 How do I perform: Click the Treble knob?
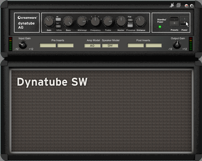pyautogui.click(x=108, y=21)
